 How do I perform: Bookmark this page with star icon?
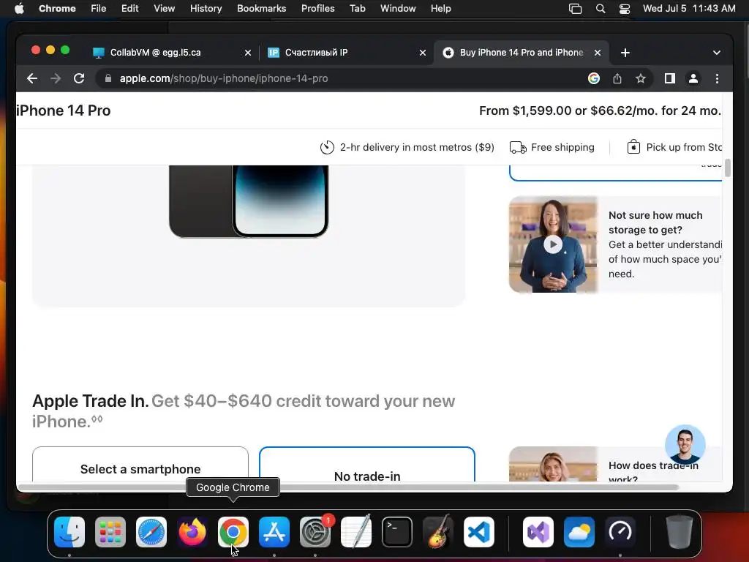click(641, 78)
